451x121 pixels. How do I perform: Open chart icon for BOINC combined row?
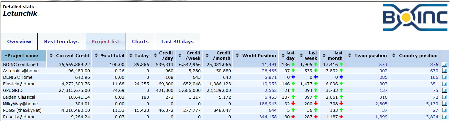(444, 65)
